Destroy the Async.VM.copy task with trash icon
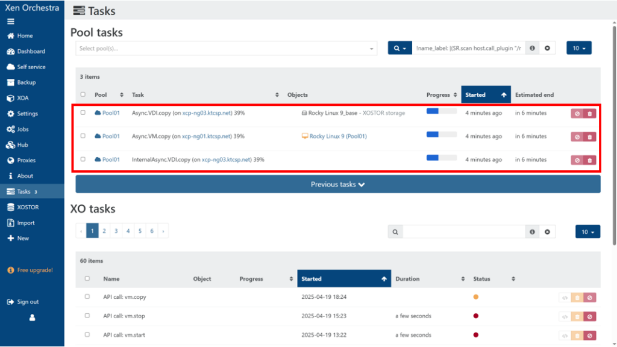Viewport: 617px width, 347px height. click(x=589, y=137)
